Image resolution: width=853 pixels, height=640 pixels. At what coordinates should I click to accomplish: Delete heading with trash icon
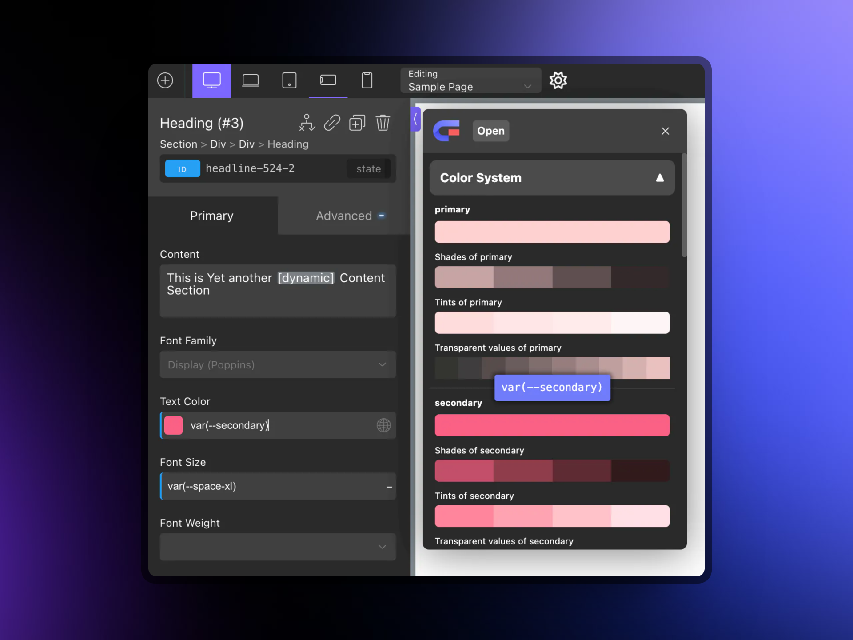(x=383, y=123)
